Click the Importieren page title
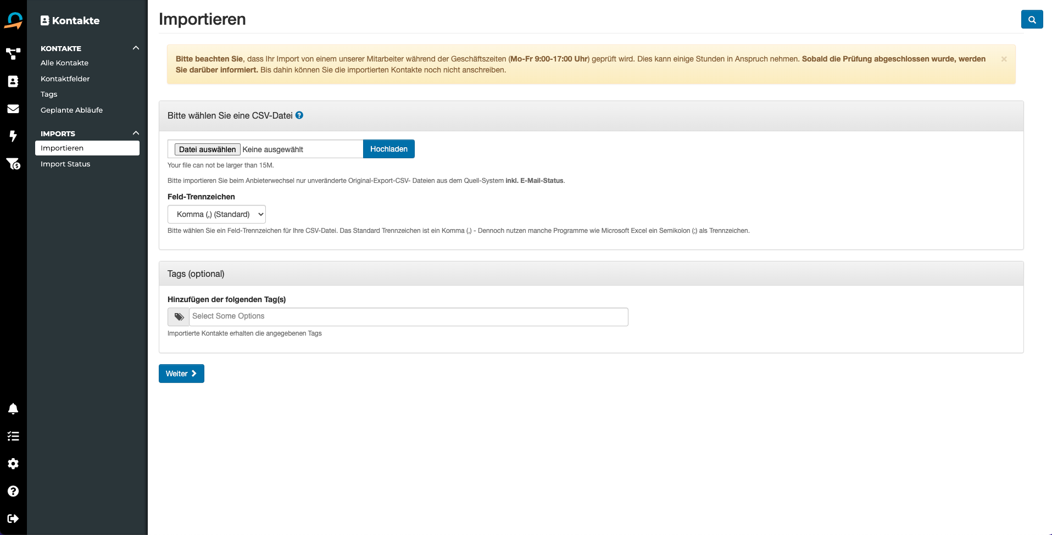Viewport: 1052px width, 535px height. click(202, 19)
